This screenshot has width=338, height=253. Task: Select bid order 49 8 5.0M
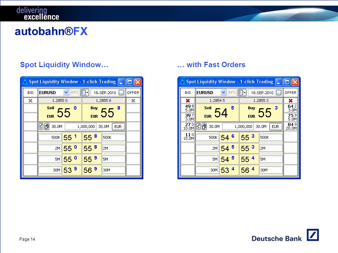click(188, 108)
